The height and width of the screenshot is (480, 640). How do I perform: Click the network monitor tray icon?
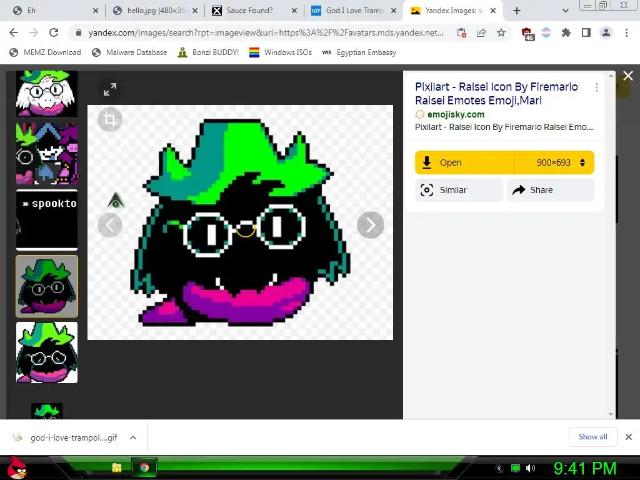pyautogui.click(x=516, y=468)
